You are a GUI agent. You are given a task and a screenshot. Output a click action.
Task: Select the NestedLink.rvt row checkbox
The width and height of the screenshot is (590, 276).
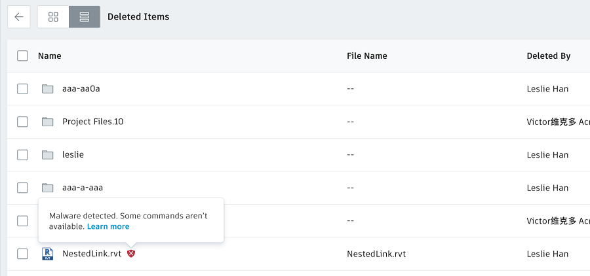[22, 254]
